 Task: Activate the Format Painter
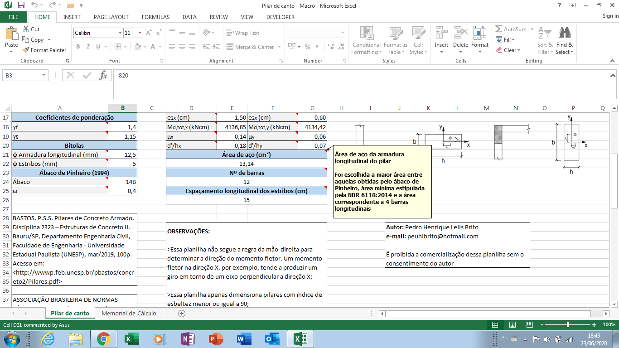[x=44, y=50]
